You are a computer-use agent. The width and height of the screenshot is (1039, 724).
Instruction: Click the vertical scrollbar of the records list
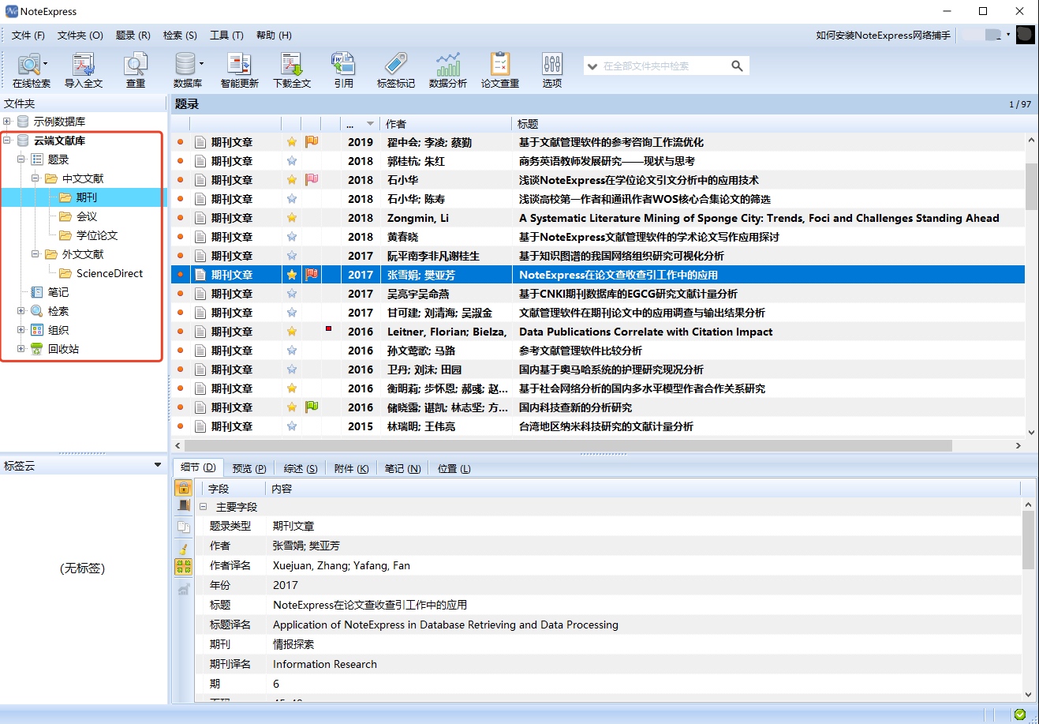point(1031,186)
